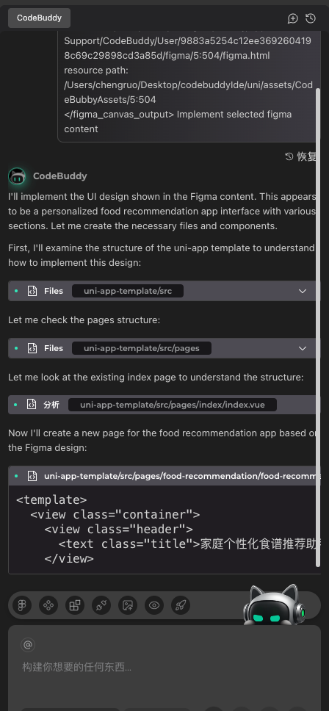Click the Figma icon in the toolbar
Screen dimensions: 329x711
[x=22, y=605]
